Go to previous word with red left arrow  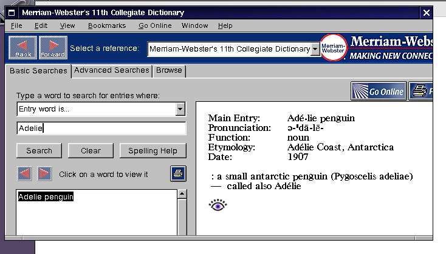coord(24,174)
